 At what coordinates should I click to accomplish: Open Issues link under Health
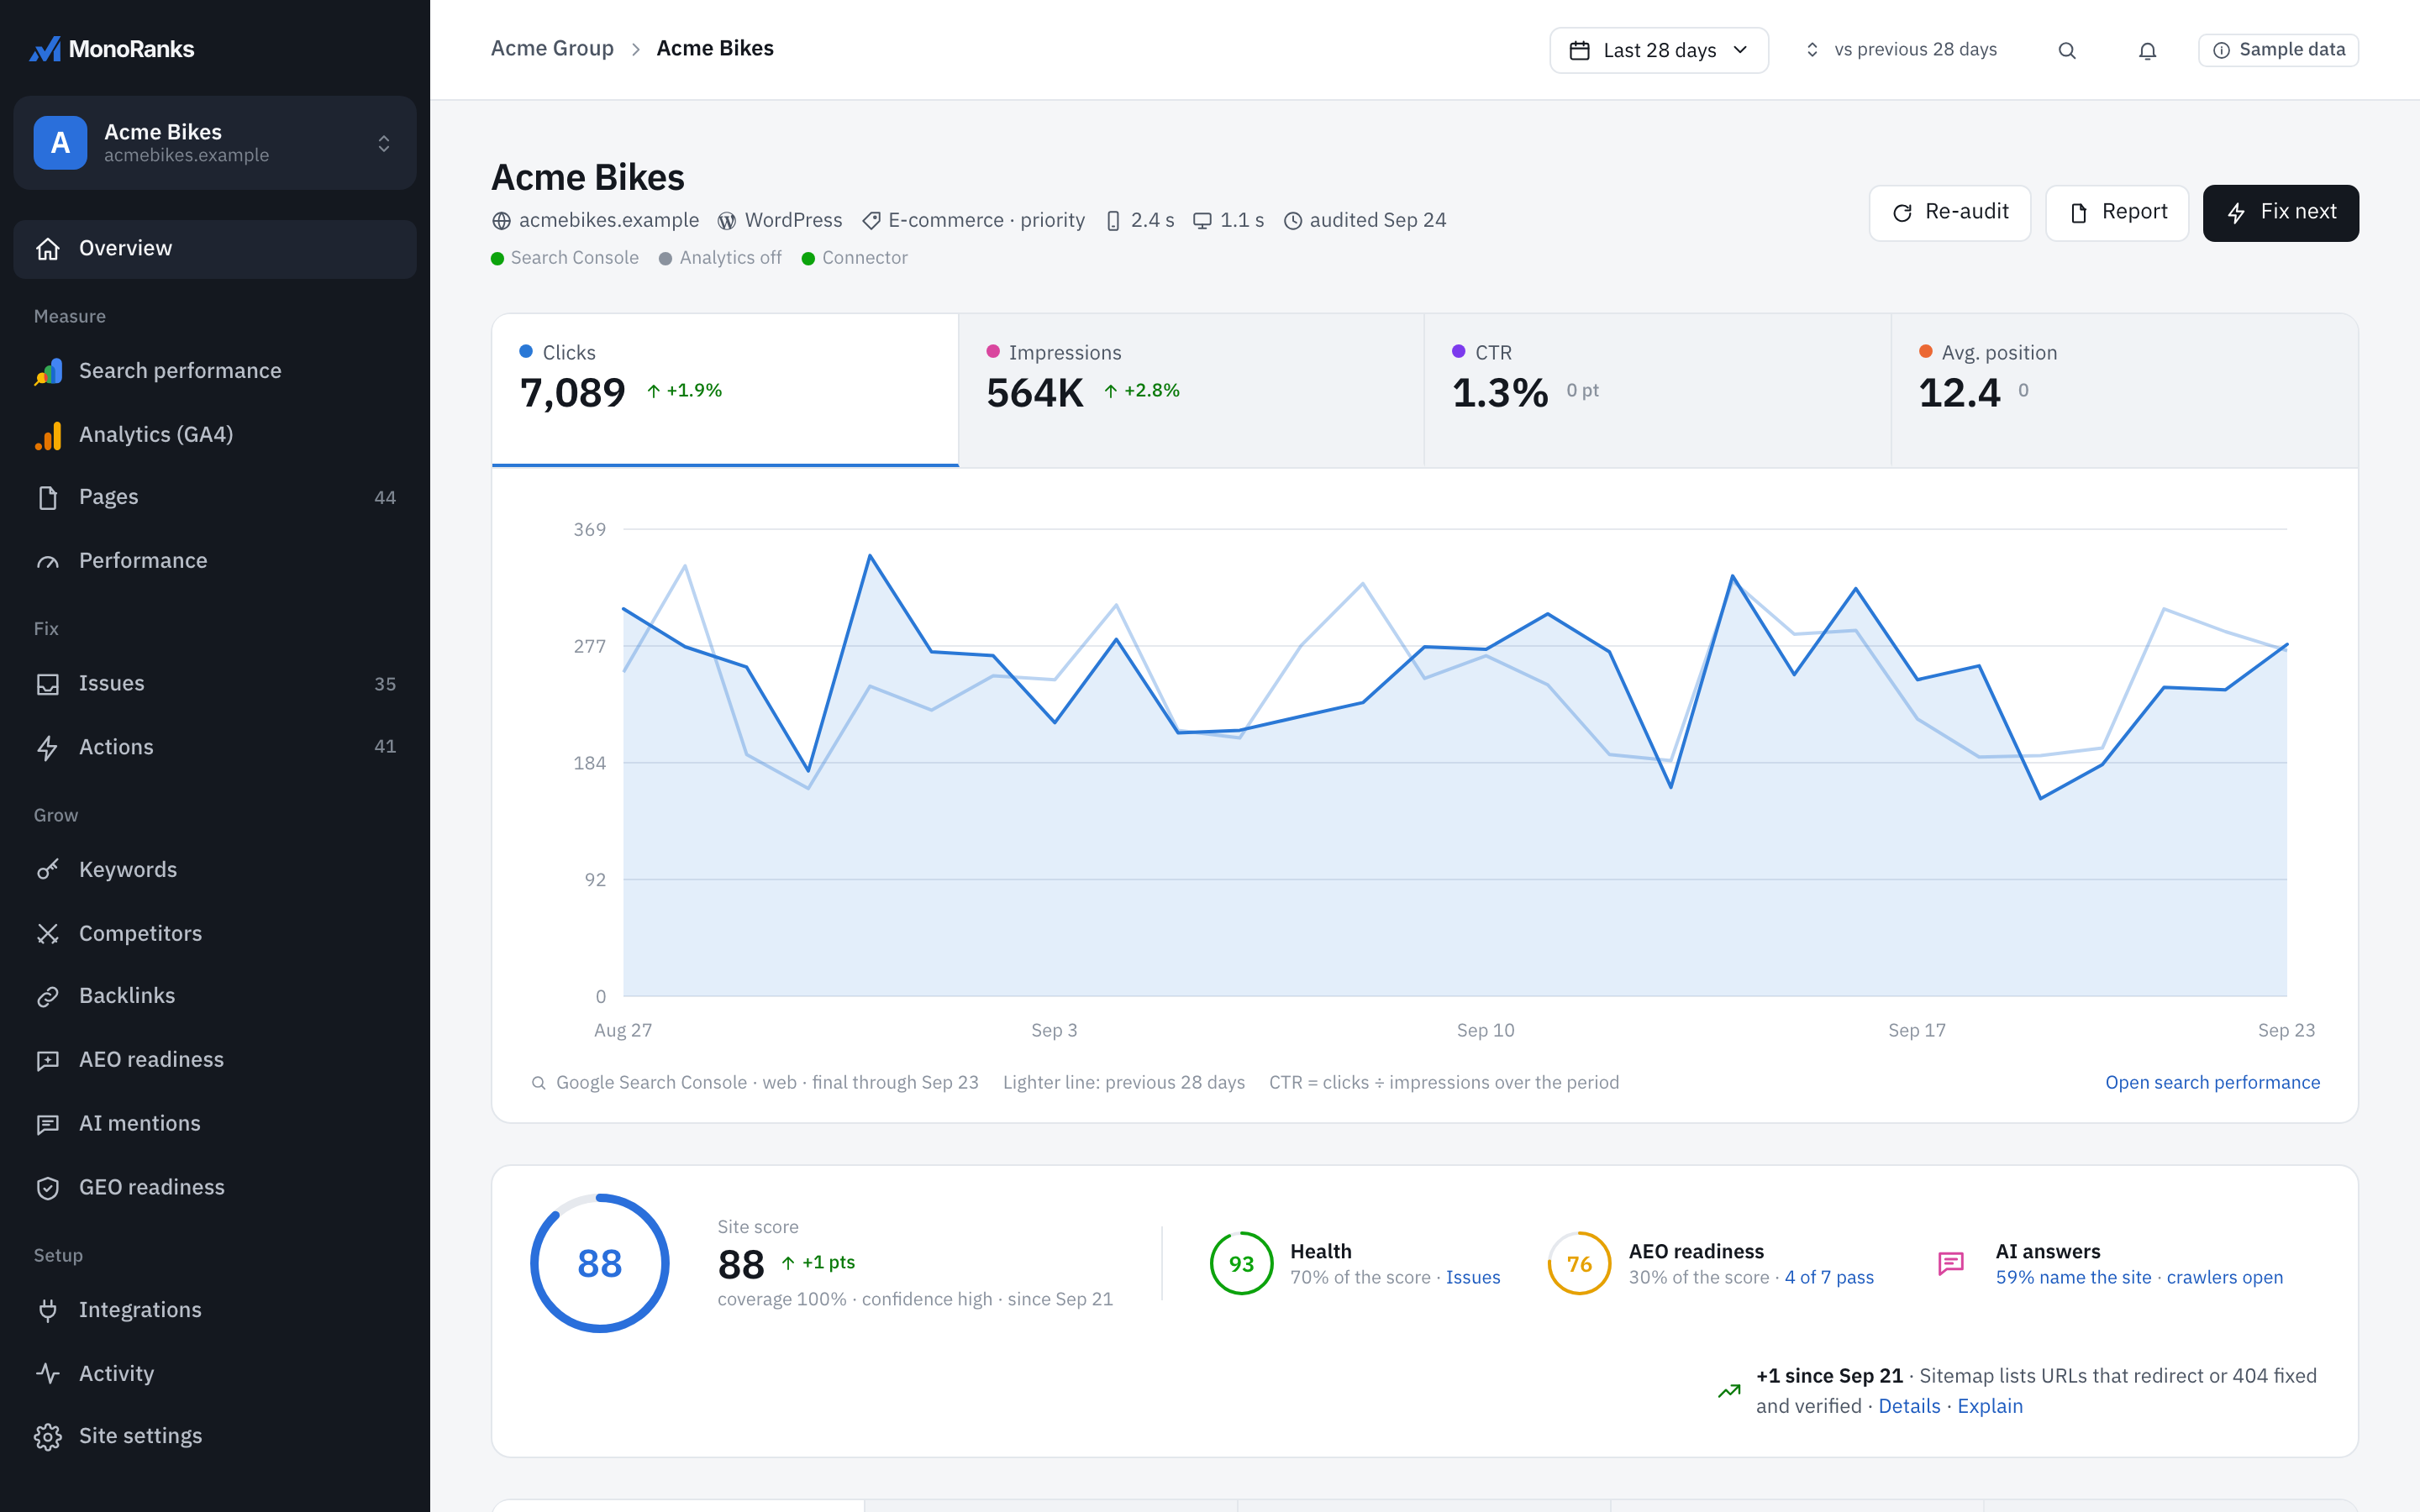pos(1473,1278)
